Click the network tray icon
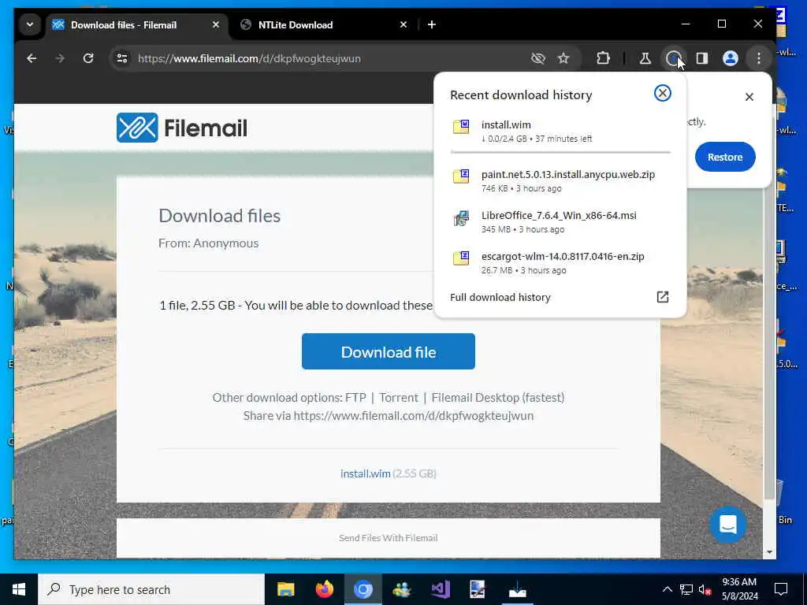Screen dimensions: 807x605 point(686,589)
